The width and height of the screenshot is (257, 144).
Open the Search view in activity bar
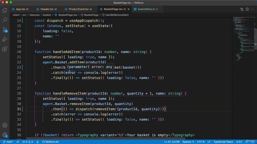(x=5, y=20)
